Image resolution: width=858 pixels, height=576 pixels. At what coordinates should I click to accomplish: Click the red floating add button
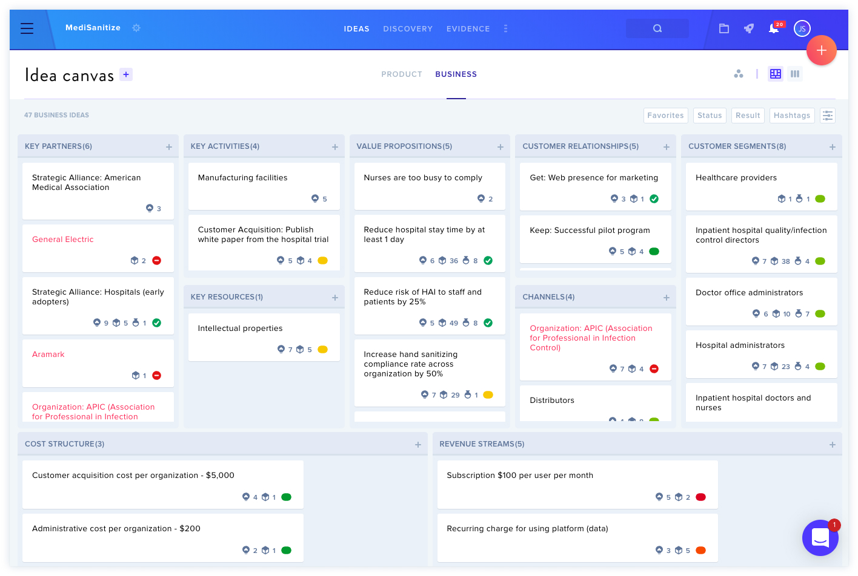pyautogui.click(x=822, y=50)
